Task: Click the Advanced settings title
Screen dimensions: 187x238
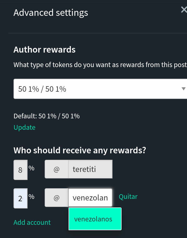Action: point(51,12)
